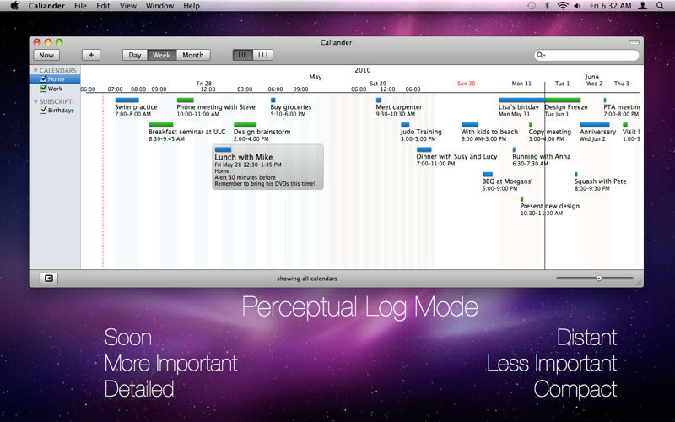Open the Caliander application menu

(46, 6)
